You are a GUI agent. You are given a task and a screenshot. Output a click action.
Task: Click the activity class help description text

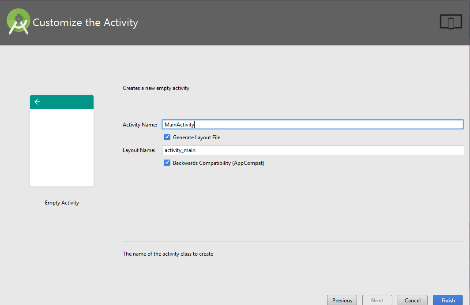coord(168,254)
